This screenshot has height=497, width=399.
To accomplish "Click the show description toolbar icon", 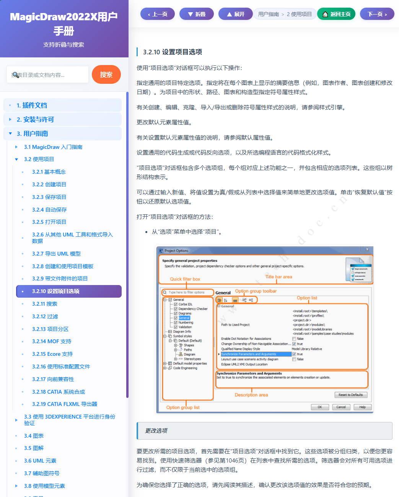I will pyautogui.click(x=235, y=300).
